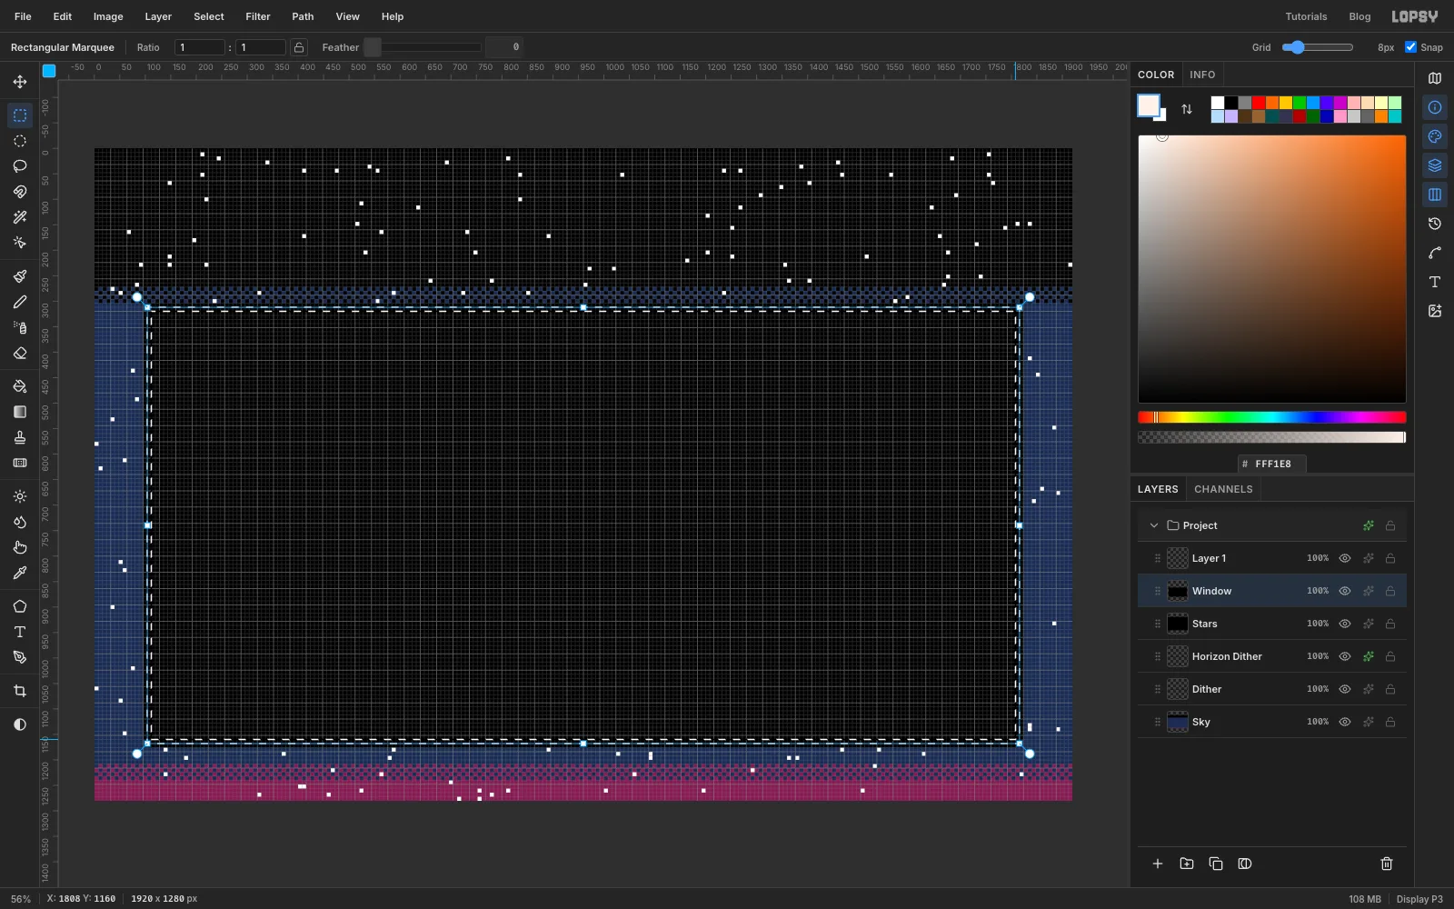This screenshot has height=909, width=1454.
Task: Select the Eyedropper tool
Action: [x=20, y=573]
